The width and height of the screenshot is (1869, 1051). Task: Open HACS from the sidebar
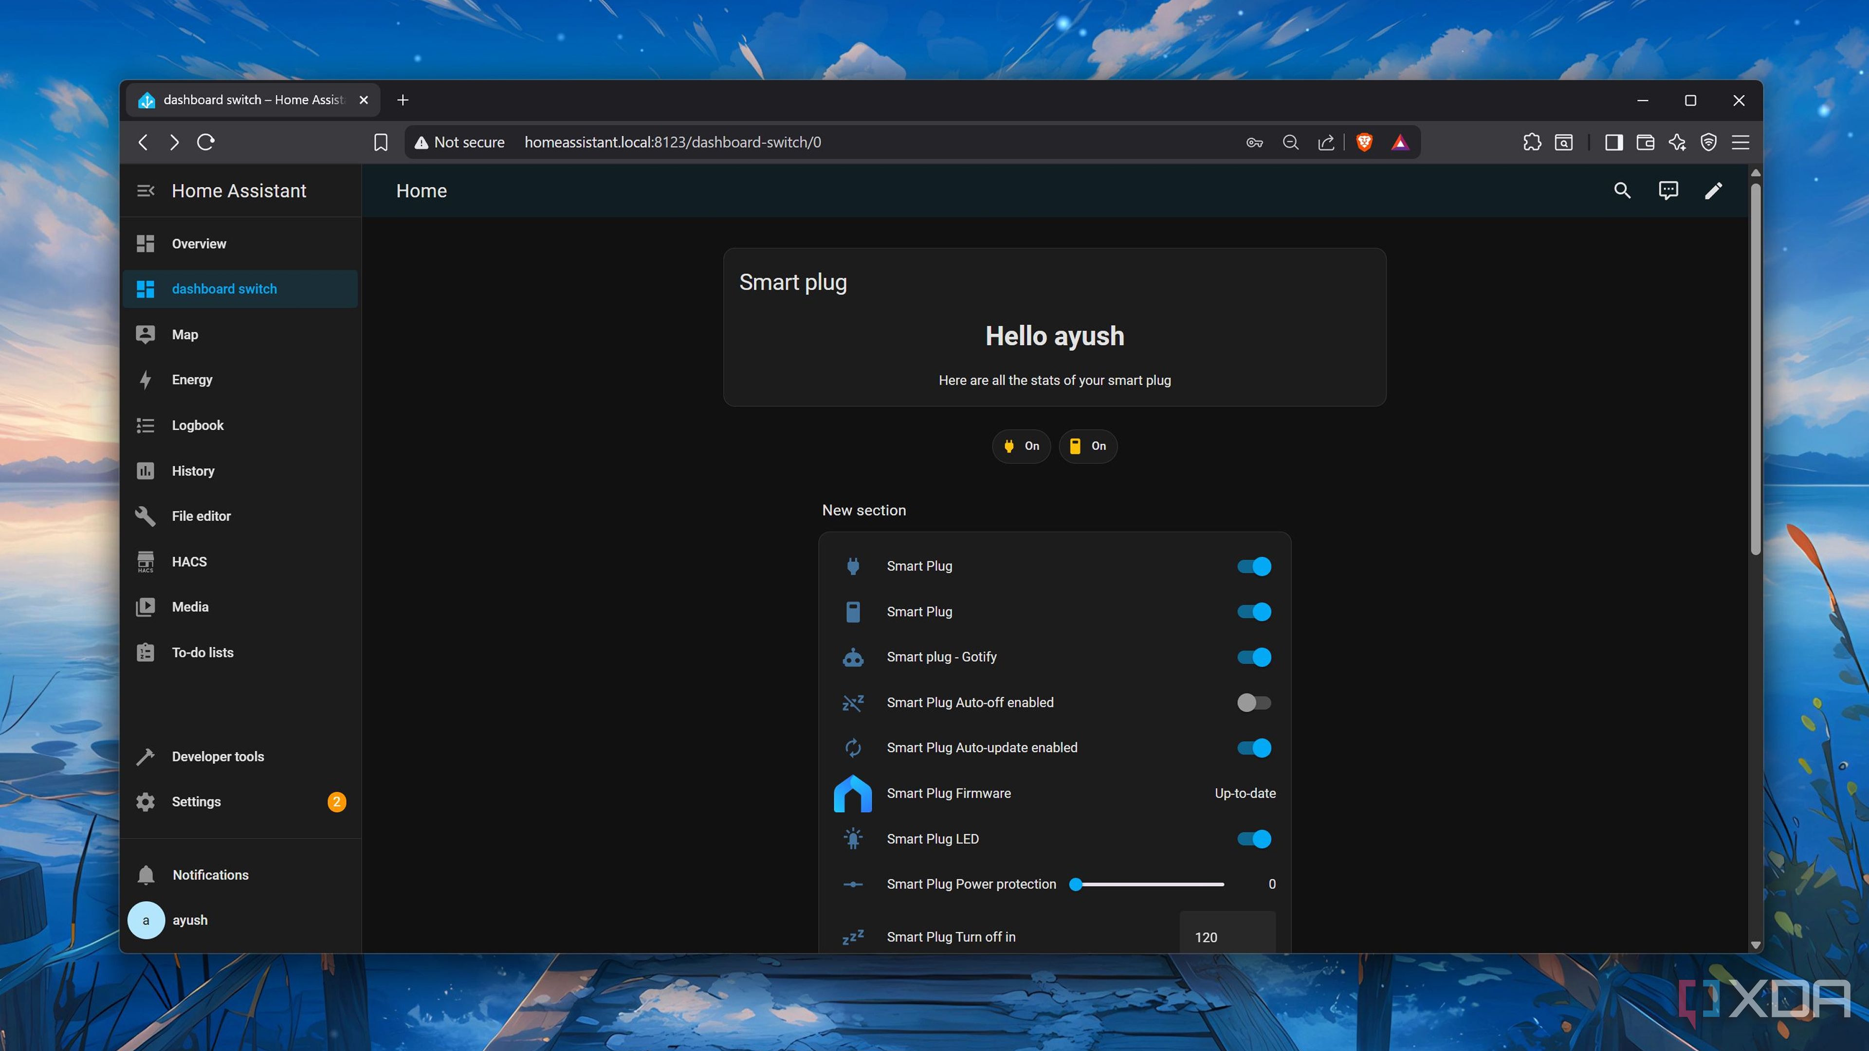pyautogui.click(x=240, y=562)
